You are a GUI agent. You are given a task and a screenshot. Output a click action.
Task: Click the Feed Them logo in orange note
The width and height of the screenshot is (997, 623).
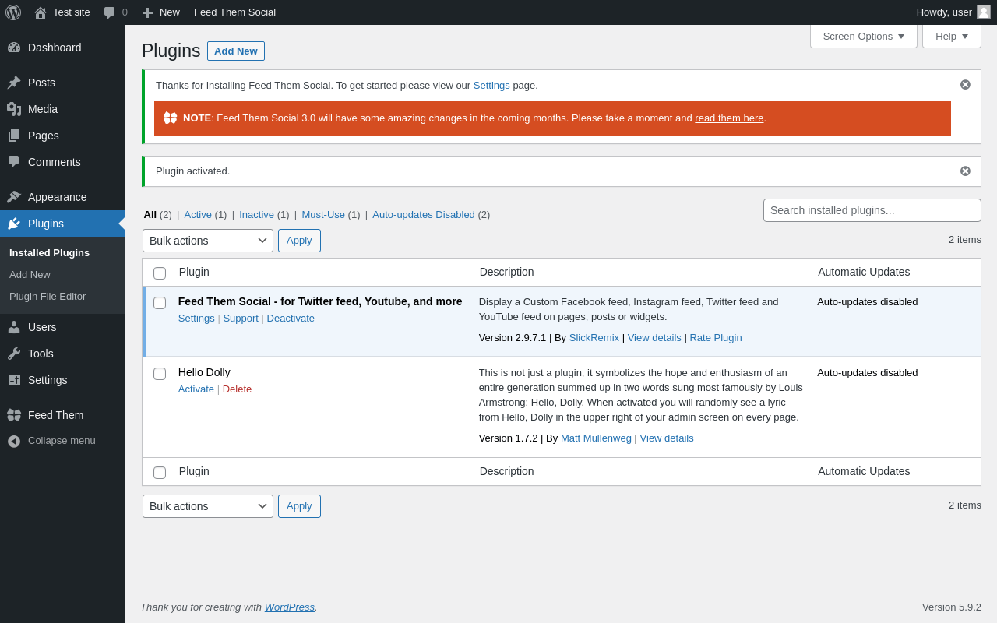point(171,118)
